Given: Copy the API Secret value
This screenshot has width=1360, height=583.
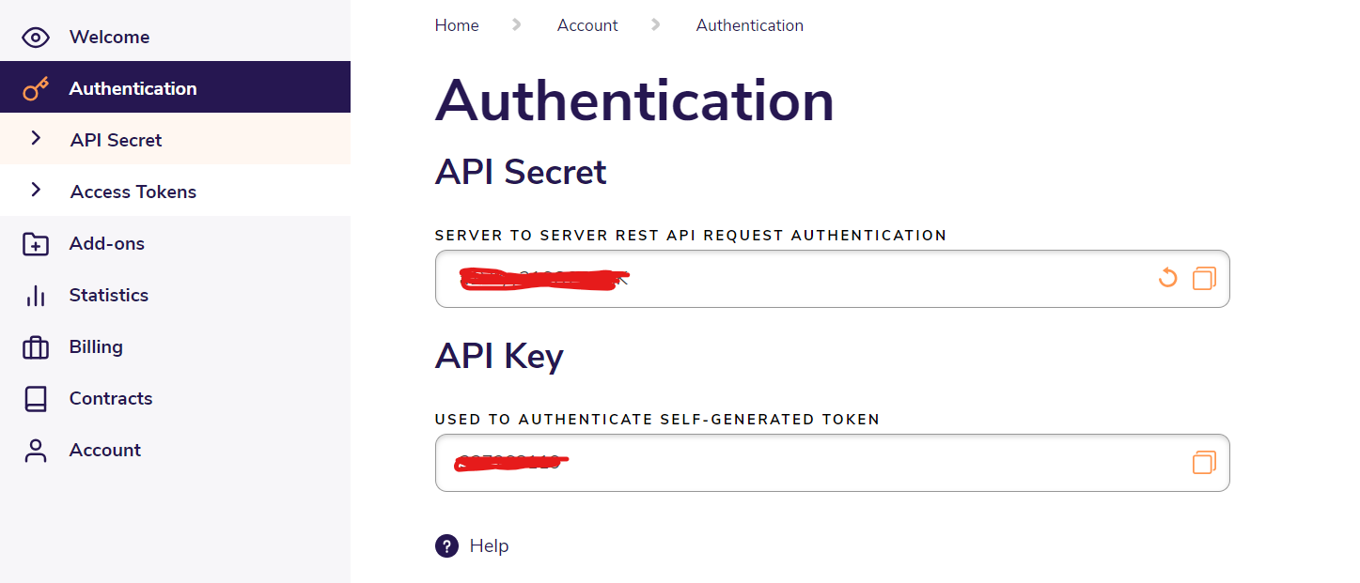Looking at the screenshot, I should (x=1204, y=278).
